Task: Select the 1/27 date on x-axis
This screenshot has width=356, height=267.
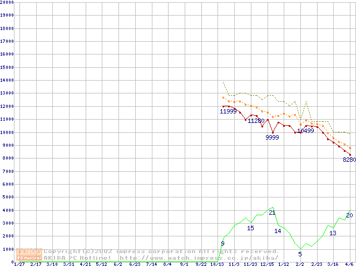Action: tap(19, 264)
